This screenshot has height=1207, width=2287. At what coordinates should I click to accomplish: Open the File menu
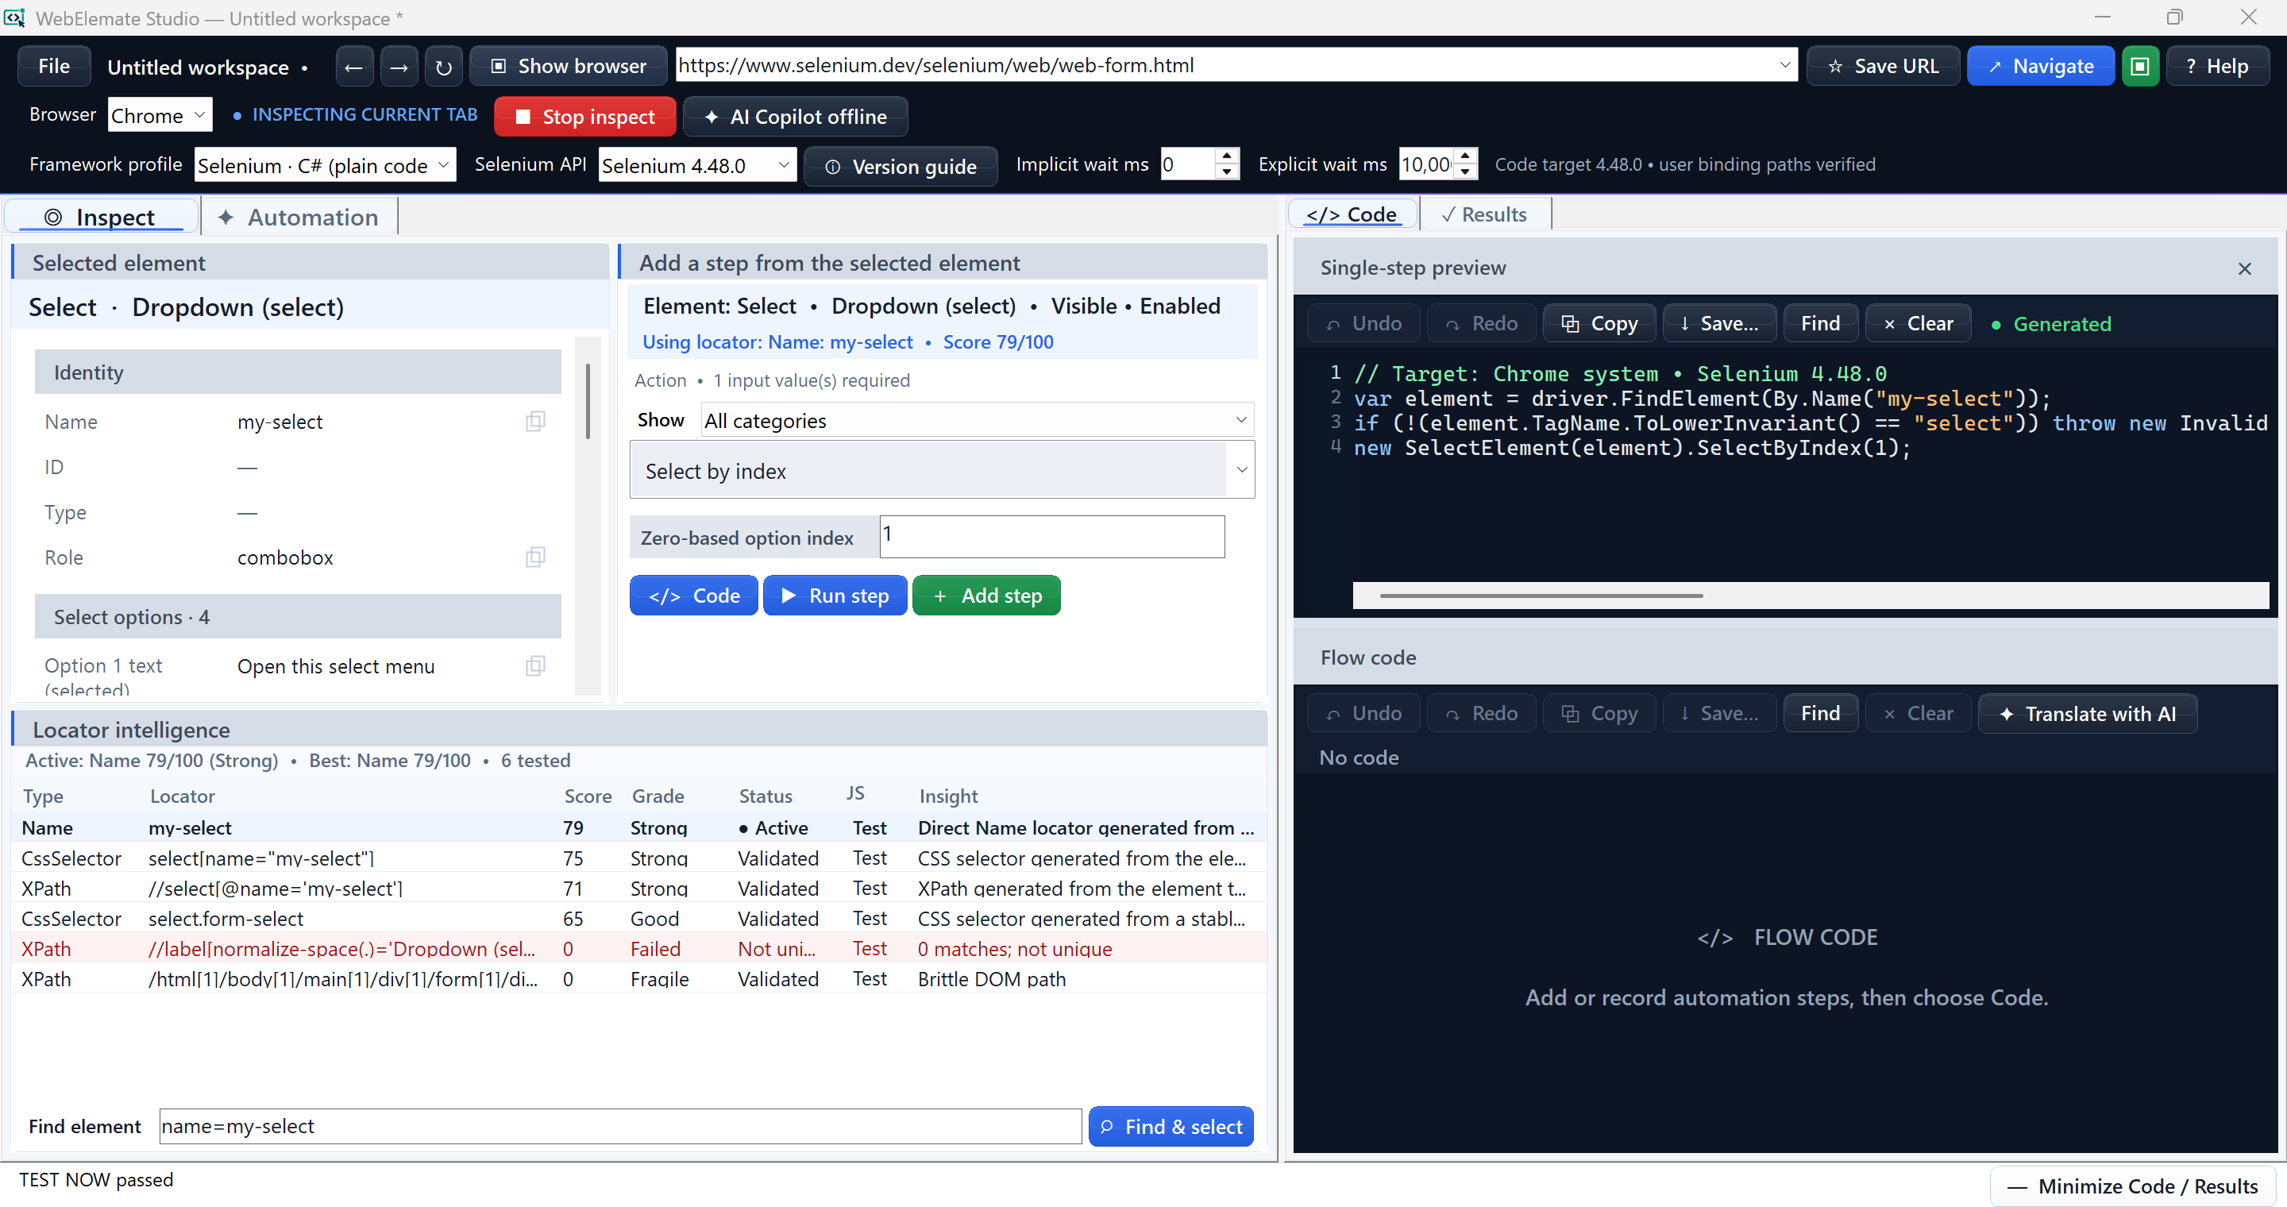[54, 67]
